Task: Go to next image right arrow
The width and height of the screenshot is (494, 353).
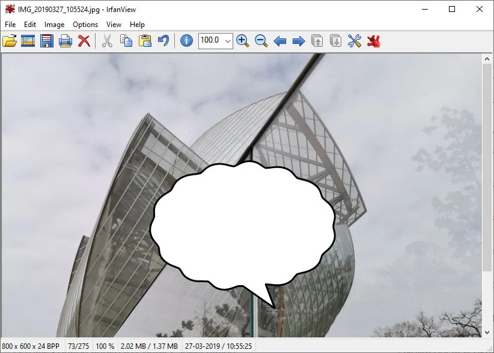Action: 298,41
